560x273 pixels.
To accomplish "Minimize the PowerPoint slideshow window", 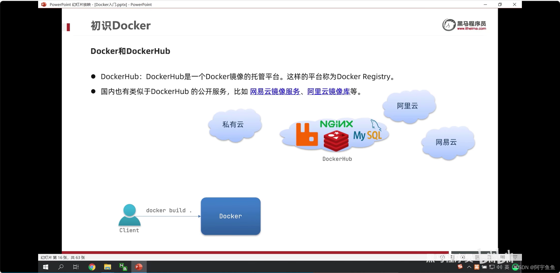I will tap(485, 4).
